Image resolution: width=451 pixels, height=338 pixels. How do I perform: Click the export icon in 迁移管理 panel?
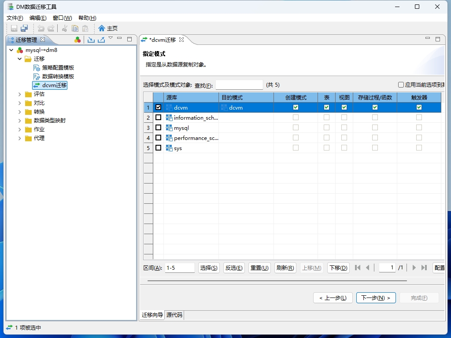coord(101,40)
